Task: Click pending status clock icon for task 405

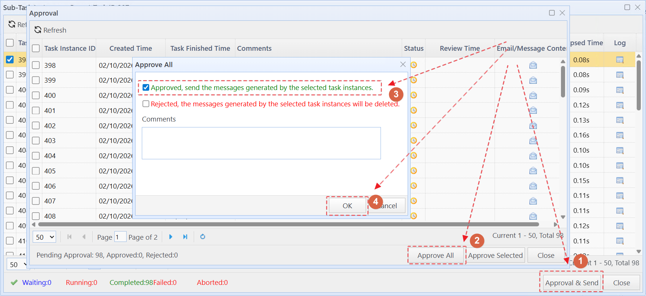Action: (414, 171)
